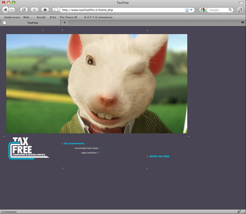Open the list all tabs button
Screen dimensions: 246x214
tap(243, 23)
